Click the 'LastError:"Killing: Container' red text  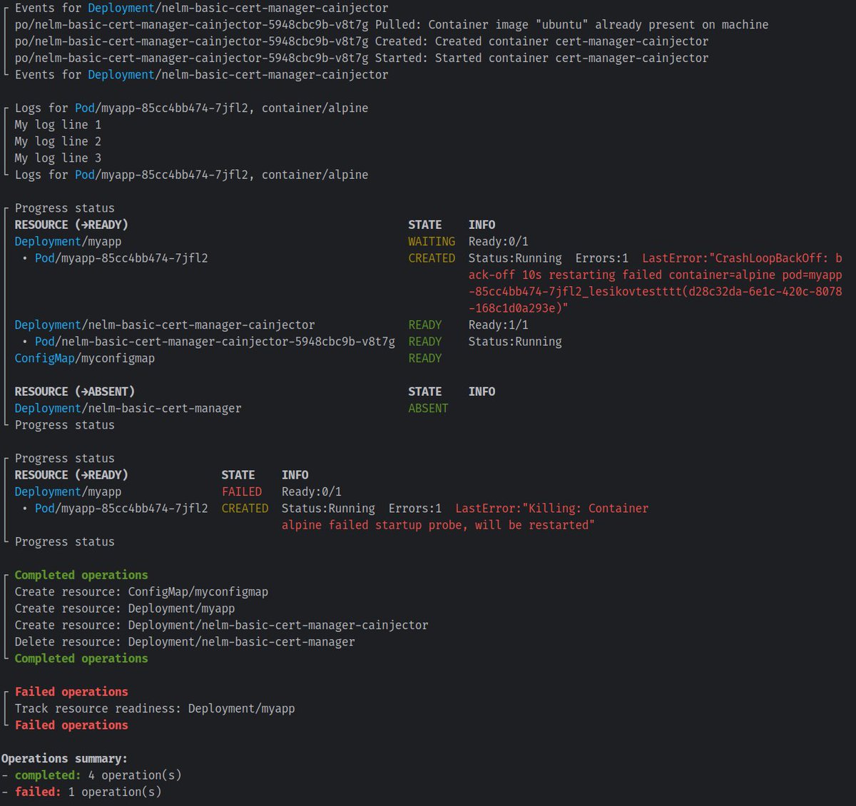point(552,509)
